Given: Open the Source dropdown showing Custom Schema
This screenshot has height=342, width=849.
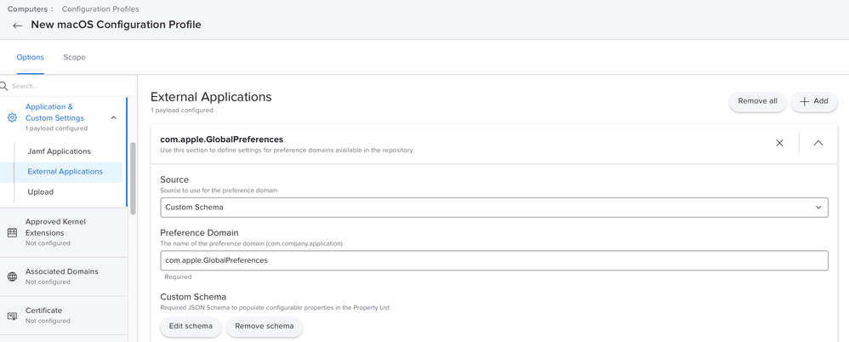Looking at the screenshot, I should point(493,208).
